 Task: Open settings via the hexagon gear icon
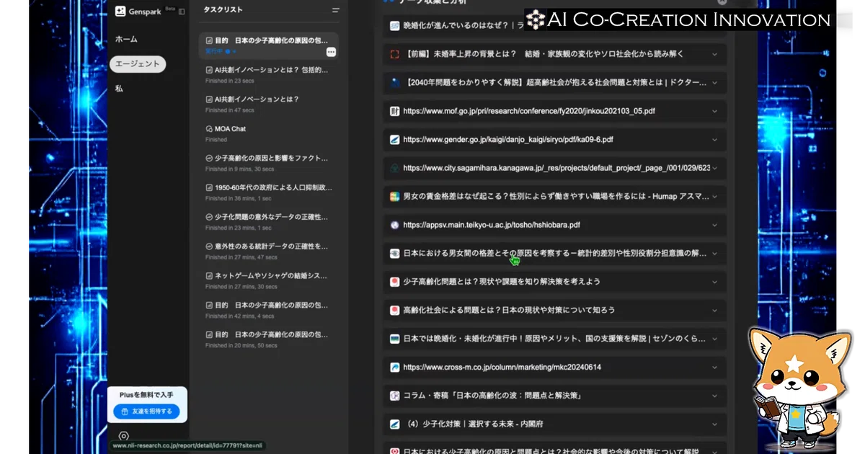coord(123,436)
